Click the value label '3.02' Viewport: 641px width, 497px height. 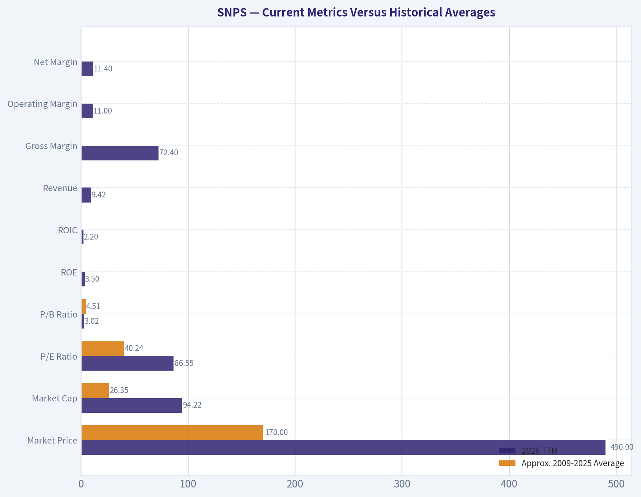click(92, 321)
